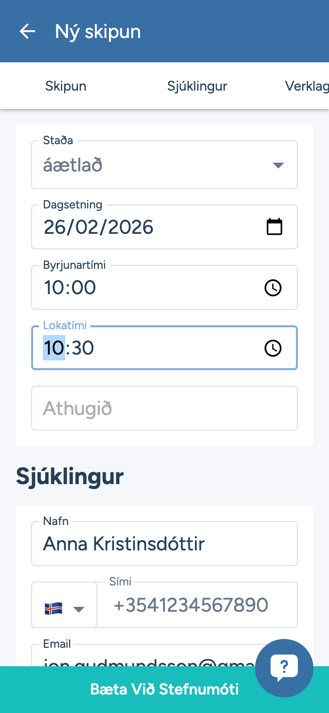Expand the Staða status dropdown

tap(278, 166)
